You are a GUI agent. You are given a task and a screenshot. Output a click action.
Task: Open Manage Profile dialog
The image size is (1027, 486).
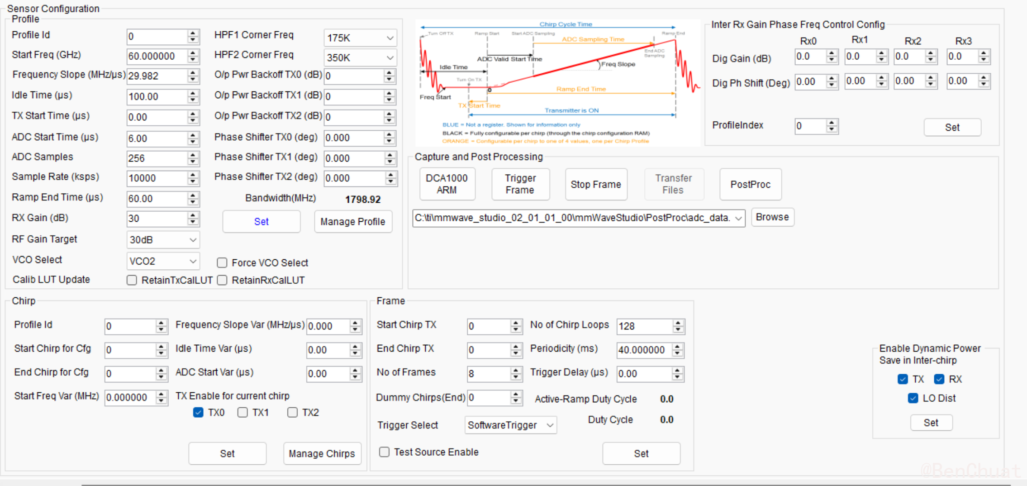tap(353, 222)
